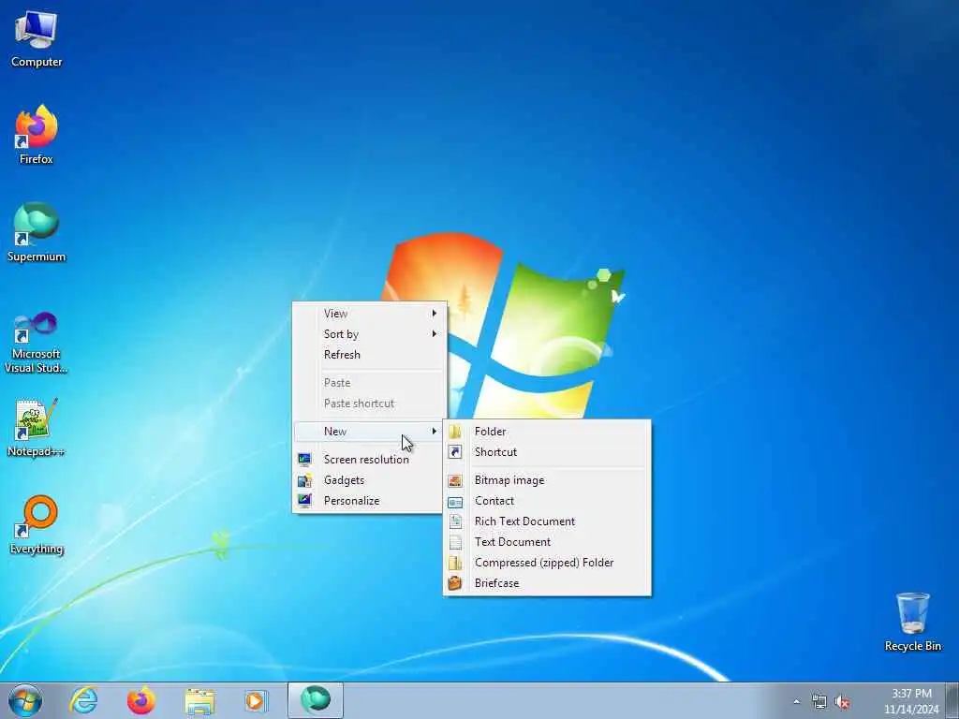Image resolution: width=959 pixels, height=719 pixels.
Task: Switch to Supermium taskbar button
Action: (316, 700)
